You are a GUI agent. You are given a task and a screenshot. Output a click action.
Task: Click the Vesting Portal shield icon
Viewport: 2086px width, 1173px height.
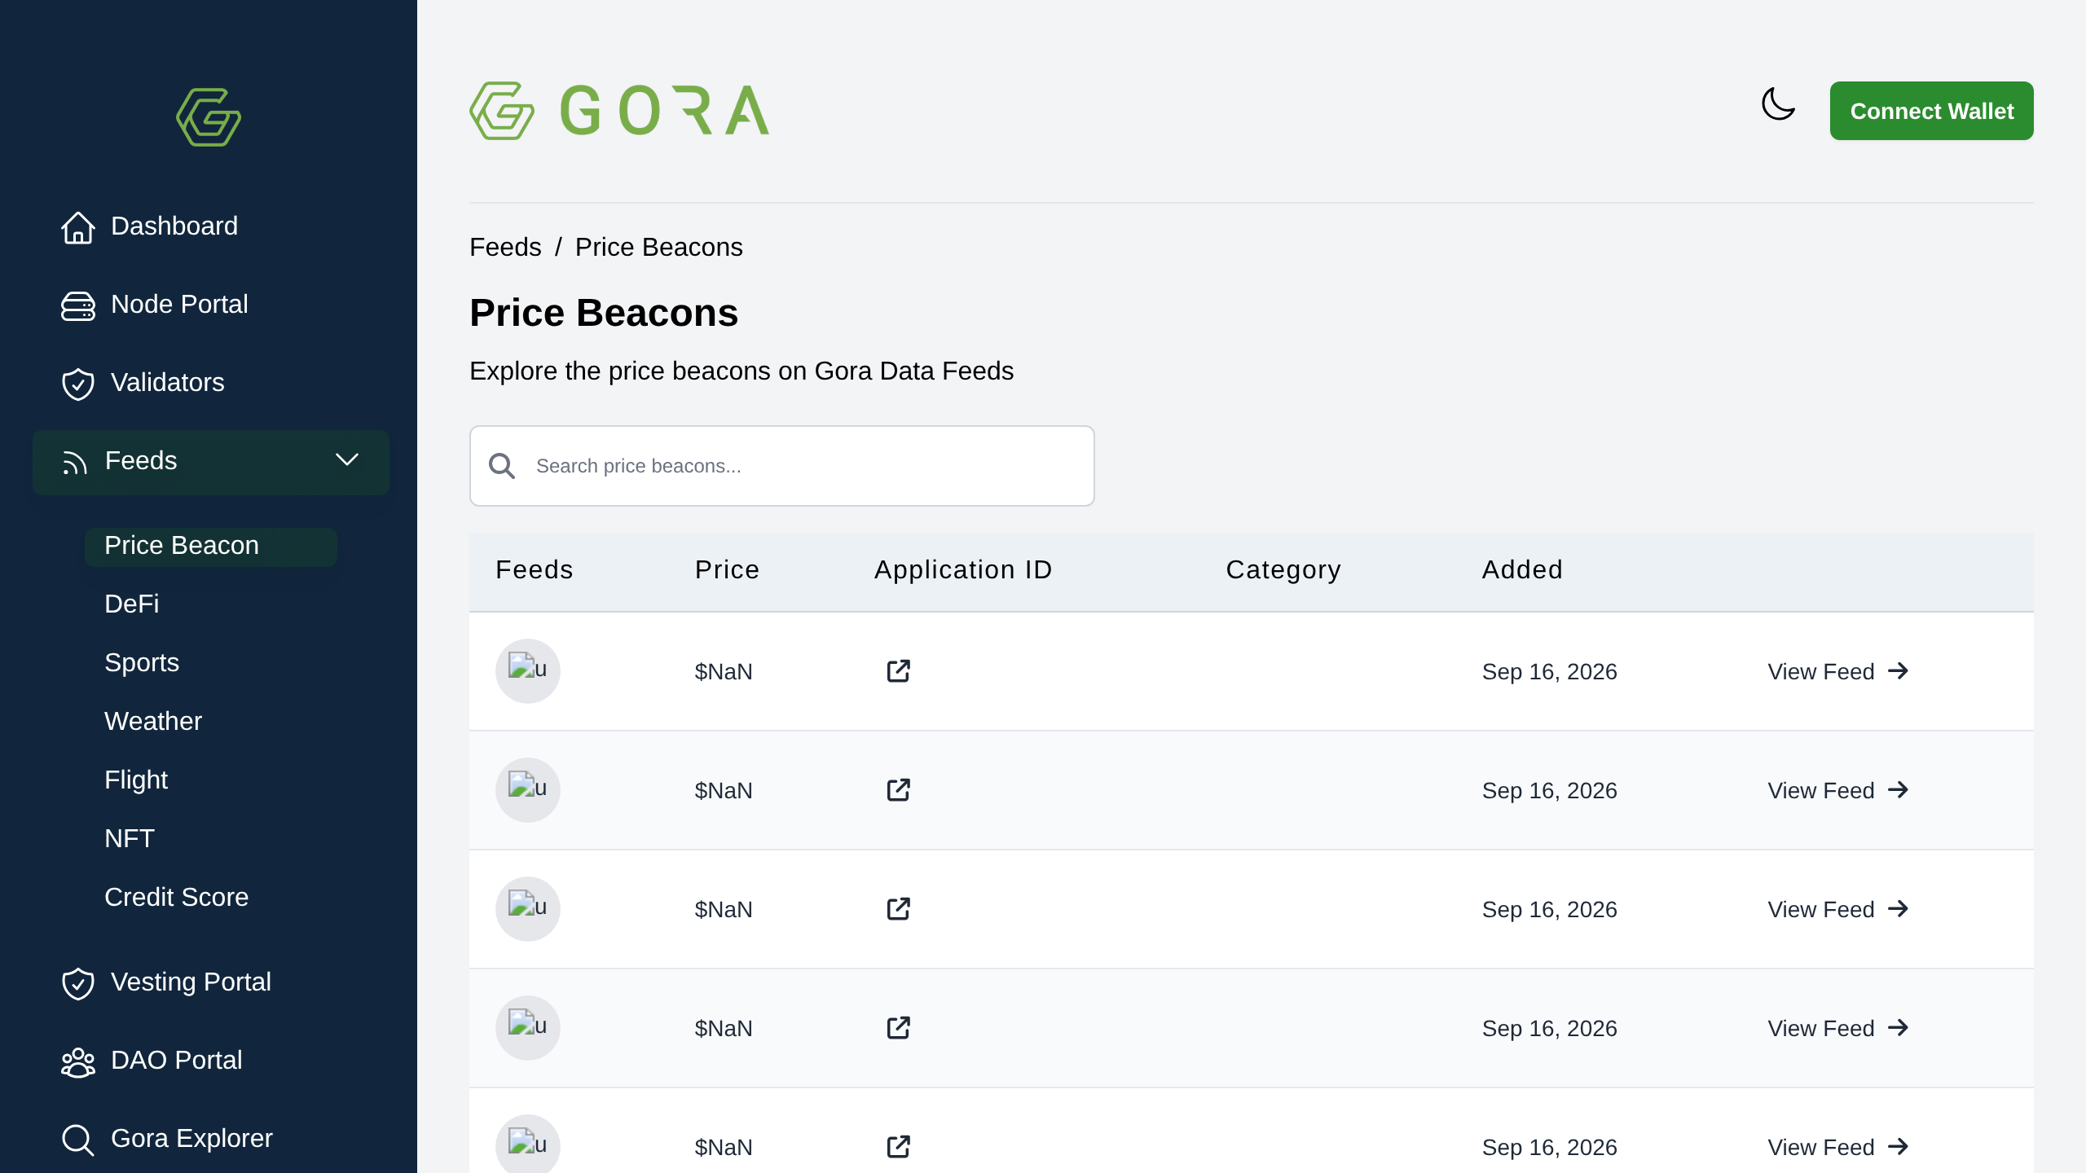point(78,983)
